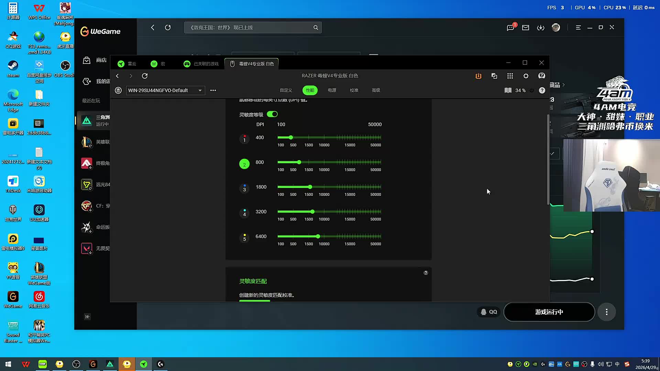Click the 游戏运行中 button
Screen dimensions: 660x371
[549, 312]
